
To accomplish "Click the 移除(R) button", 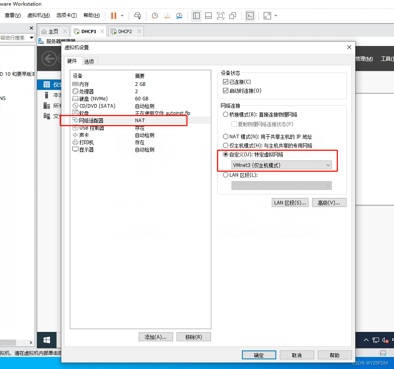I will coord(194,337).
